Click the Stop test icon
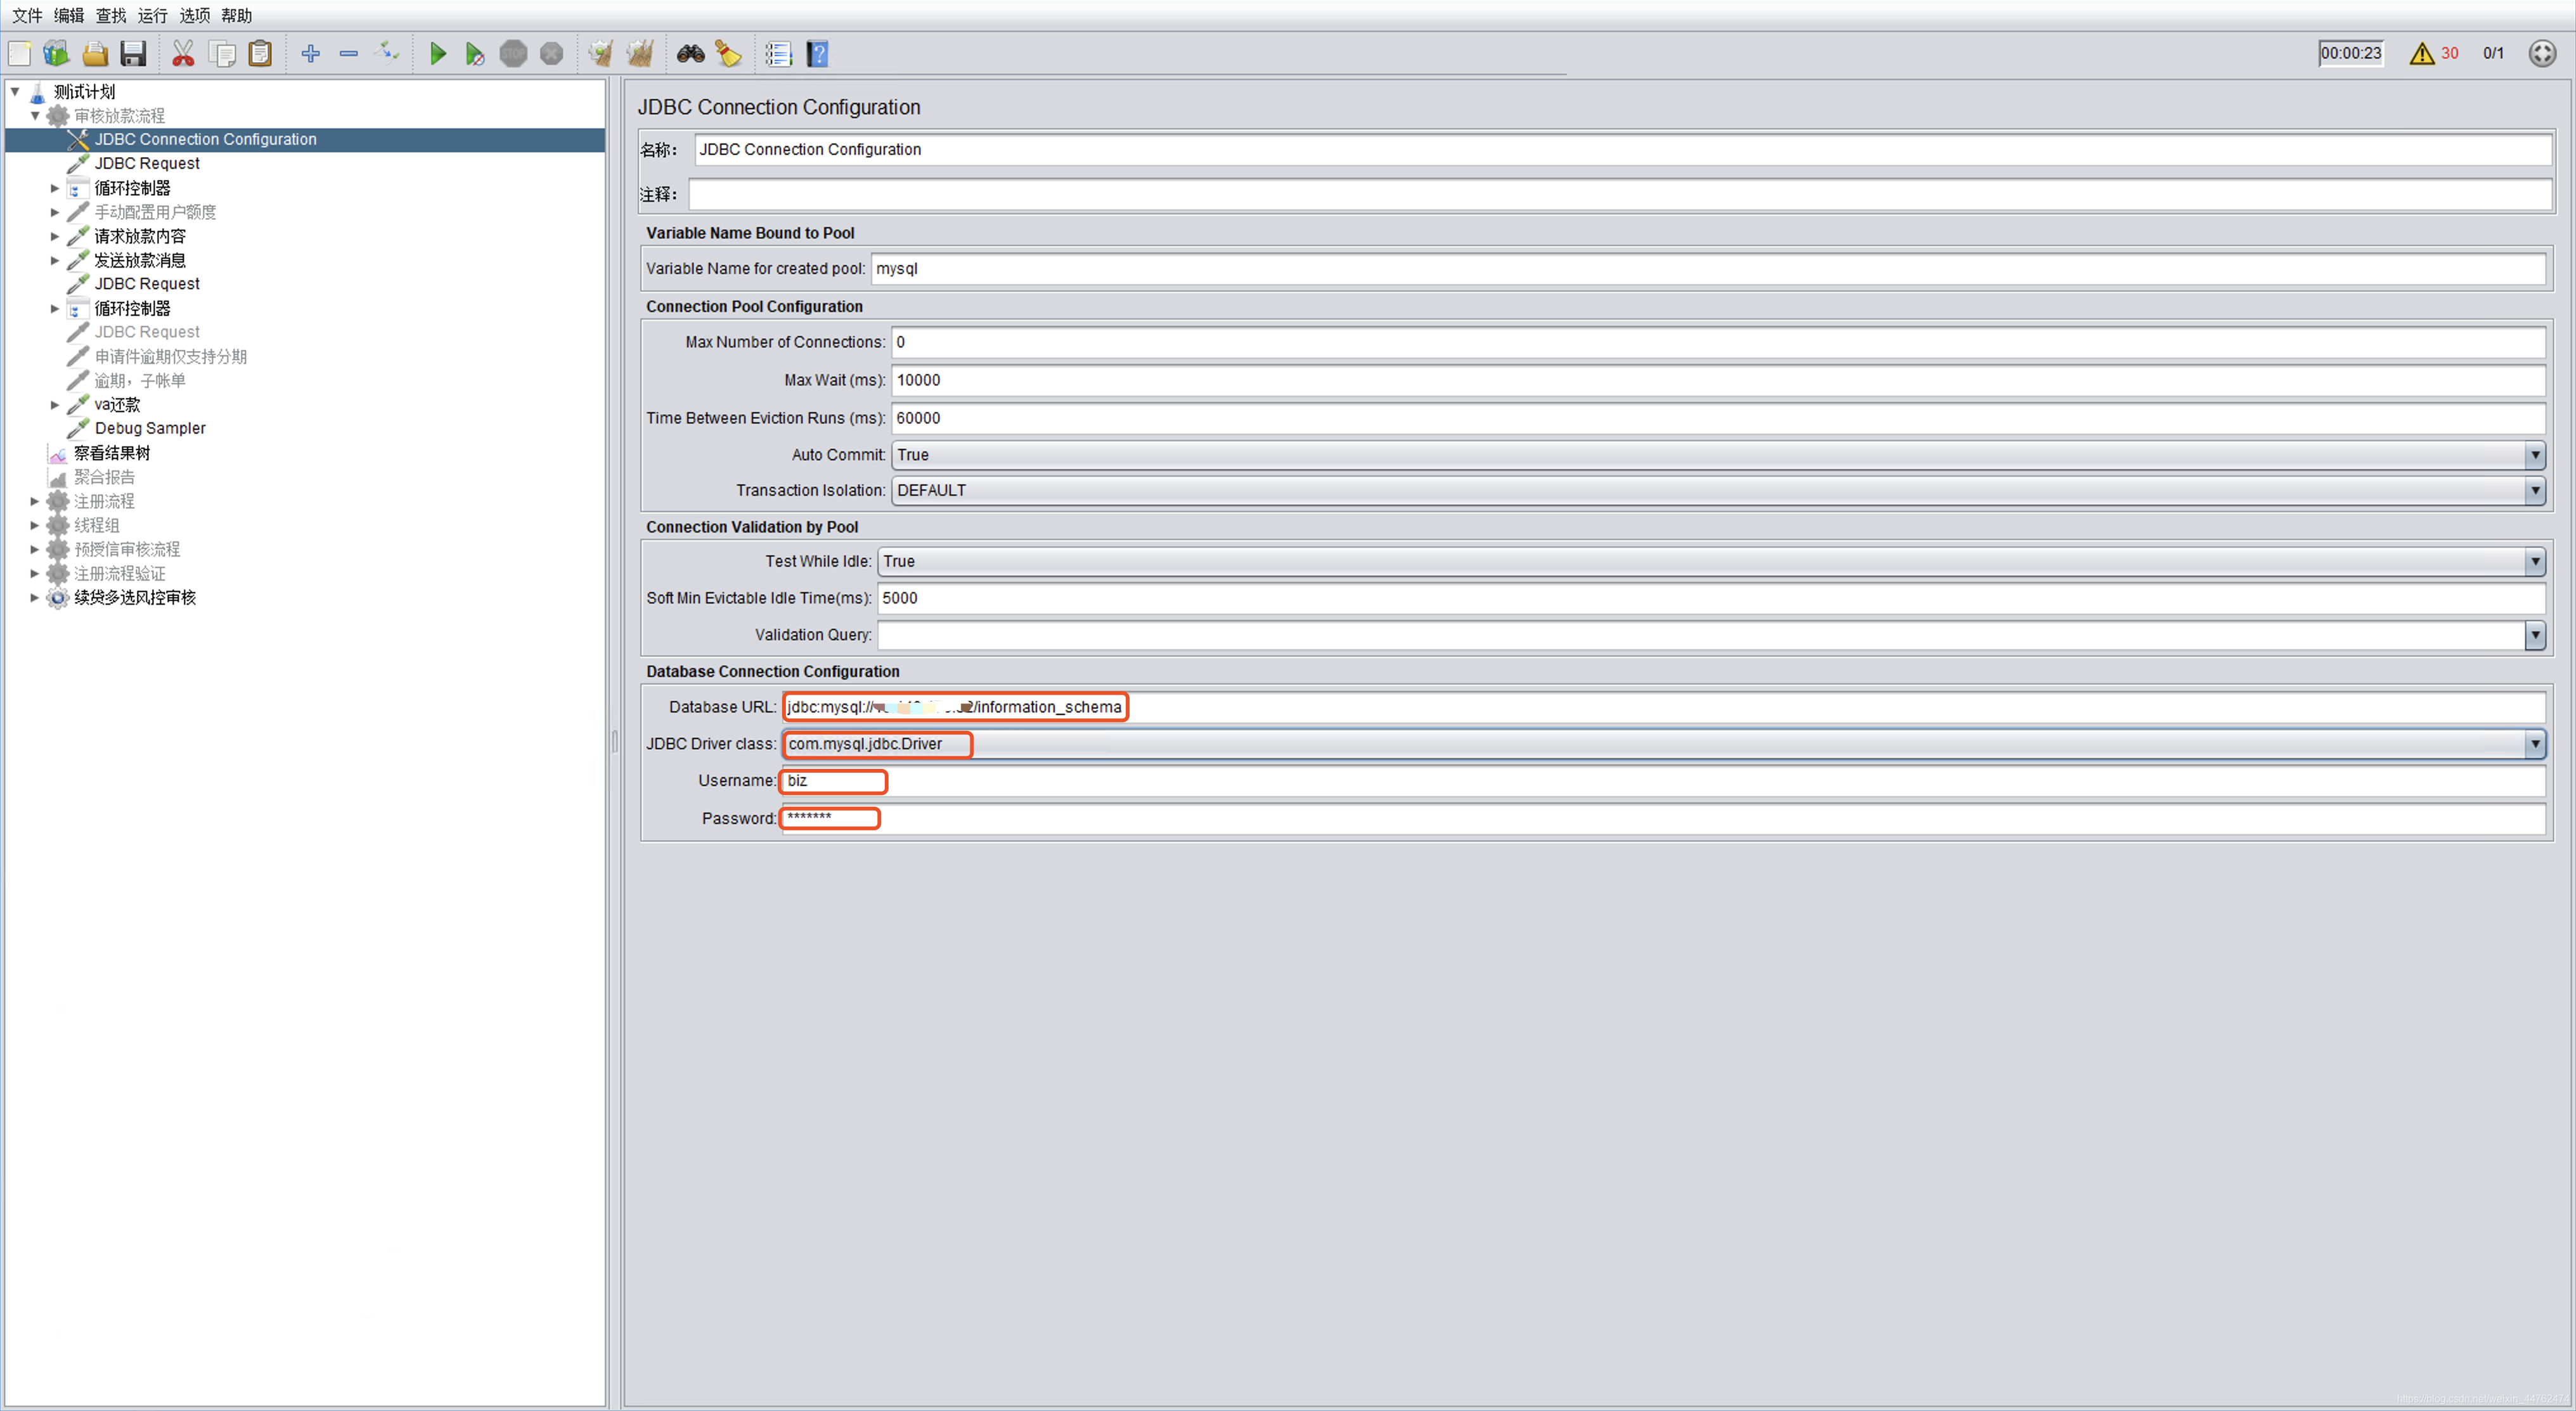The width and height of the screenshot is (2576, 1411). pos(513,53)
